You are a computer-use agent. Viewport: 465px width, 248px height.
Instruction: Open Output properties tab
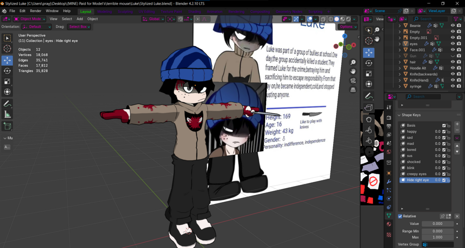tap(389, 126)
